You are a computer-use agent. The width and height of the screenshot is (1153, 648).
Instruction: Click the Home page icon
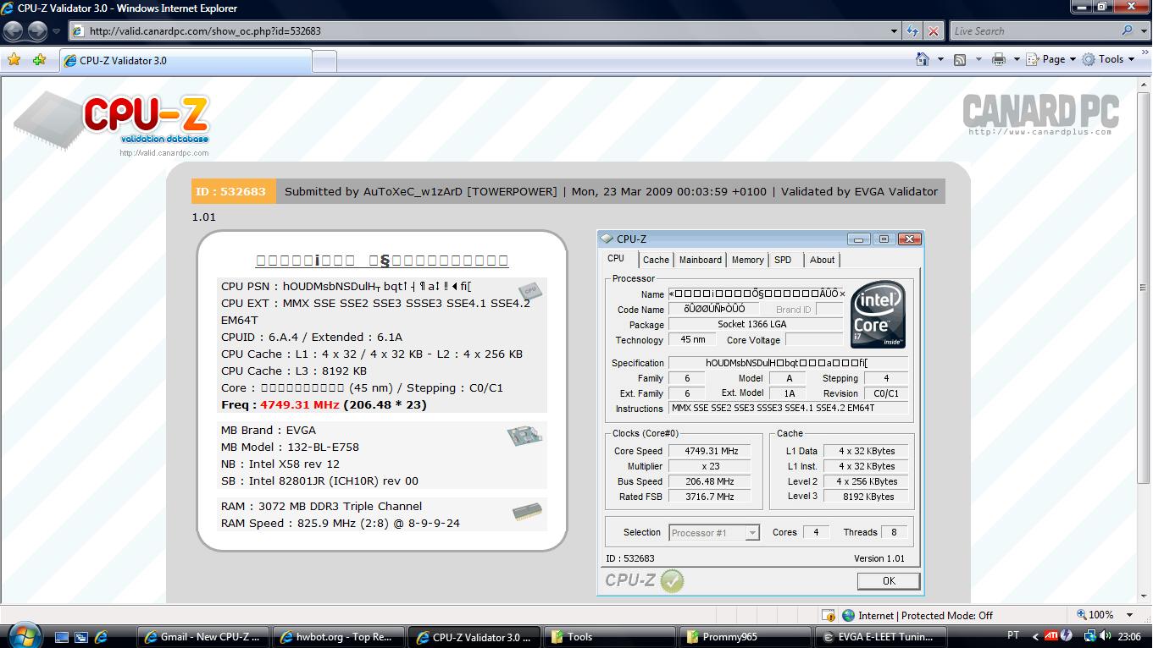tap(923, 59)
